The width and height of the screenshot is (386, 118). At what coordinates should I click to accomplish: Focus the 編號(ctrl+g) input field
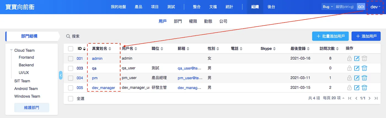345,7
